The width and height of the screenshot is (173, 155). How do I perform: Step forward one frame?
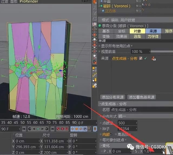(x=42, y=129)
